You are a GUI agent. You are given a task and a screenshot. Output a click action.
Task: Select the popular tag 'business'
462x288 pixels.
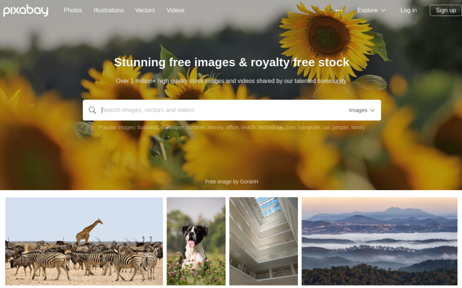coord(148,127)
